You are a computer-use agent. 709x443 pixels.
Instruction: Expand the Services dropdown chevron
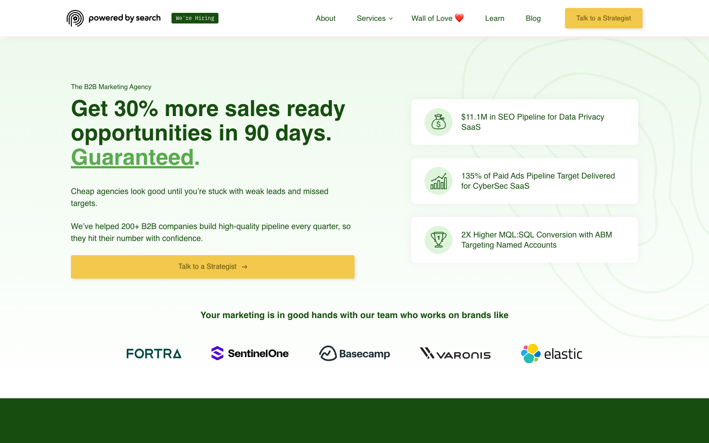pyautogui.click(x=391, y=19)
